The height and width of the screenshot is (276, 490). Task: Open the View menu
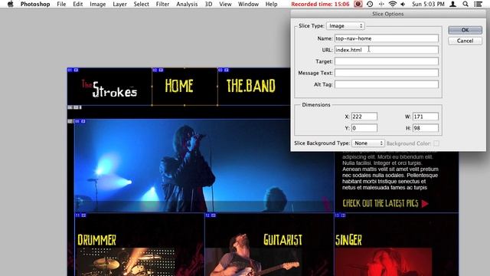tap(225, 4)
